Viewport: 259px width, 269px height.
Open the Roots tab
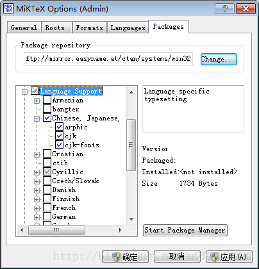(x=56, y=28)
